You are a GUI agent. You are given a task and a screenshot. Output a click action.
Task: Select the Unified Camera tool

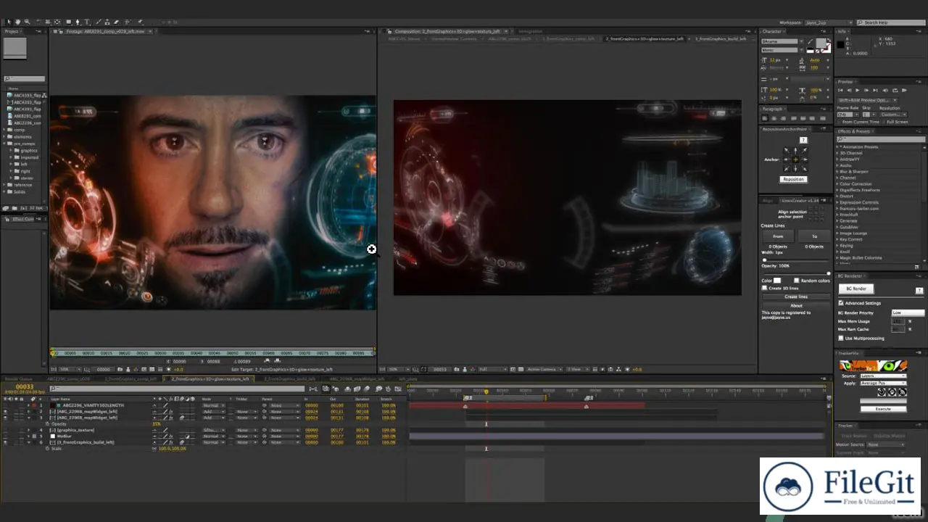coord(47,22)
